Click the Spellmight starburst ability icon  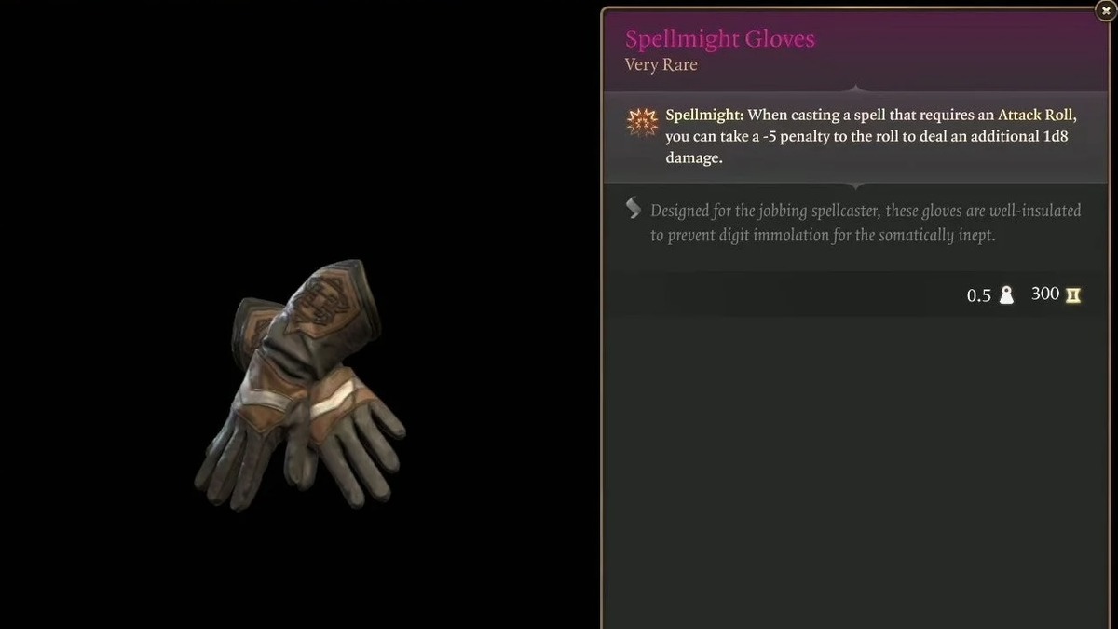point(642,122)
